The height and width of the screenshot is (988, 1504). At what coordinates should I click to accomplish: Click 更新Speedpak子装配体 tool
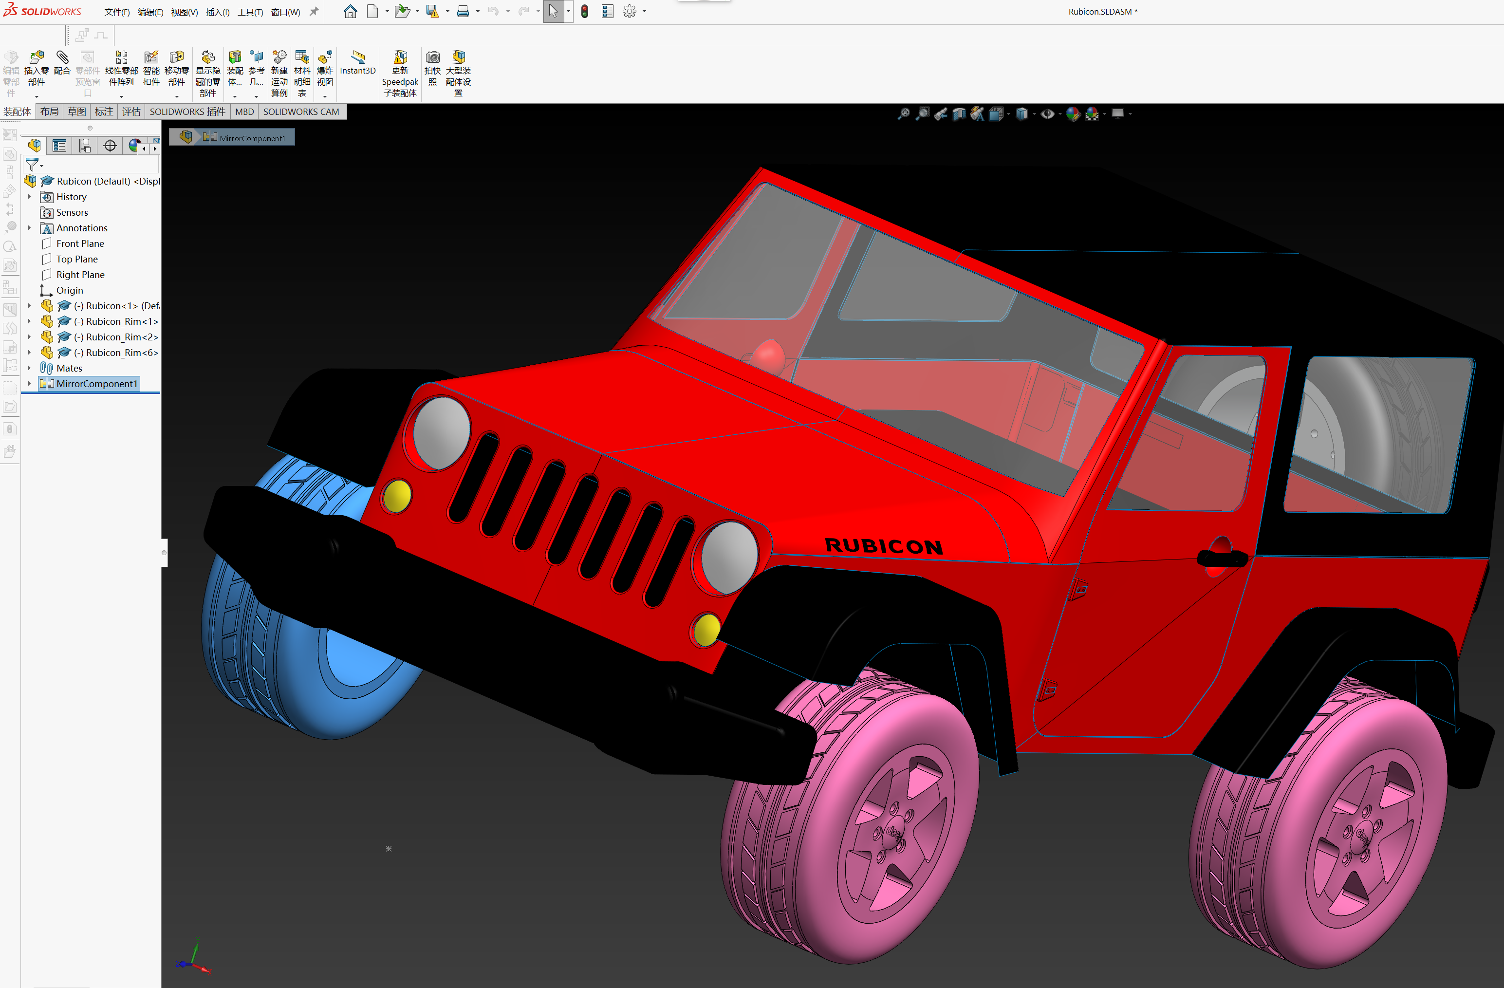(400, 74)
